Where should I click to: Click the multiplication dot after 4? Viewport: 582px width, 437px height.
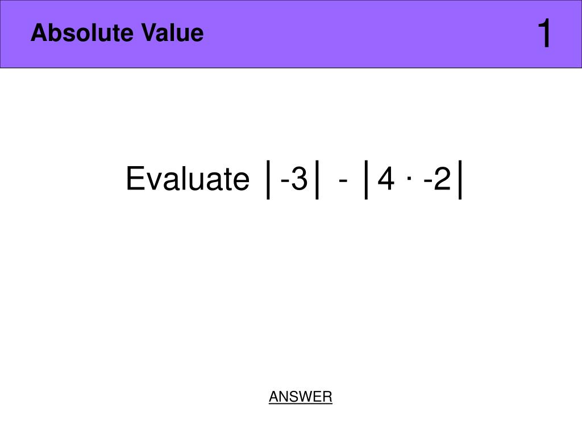click(x=409, y=178)
